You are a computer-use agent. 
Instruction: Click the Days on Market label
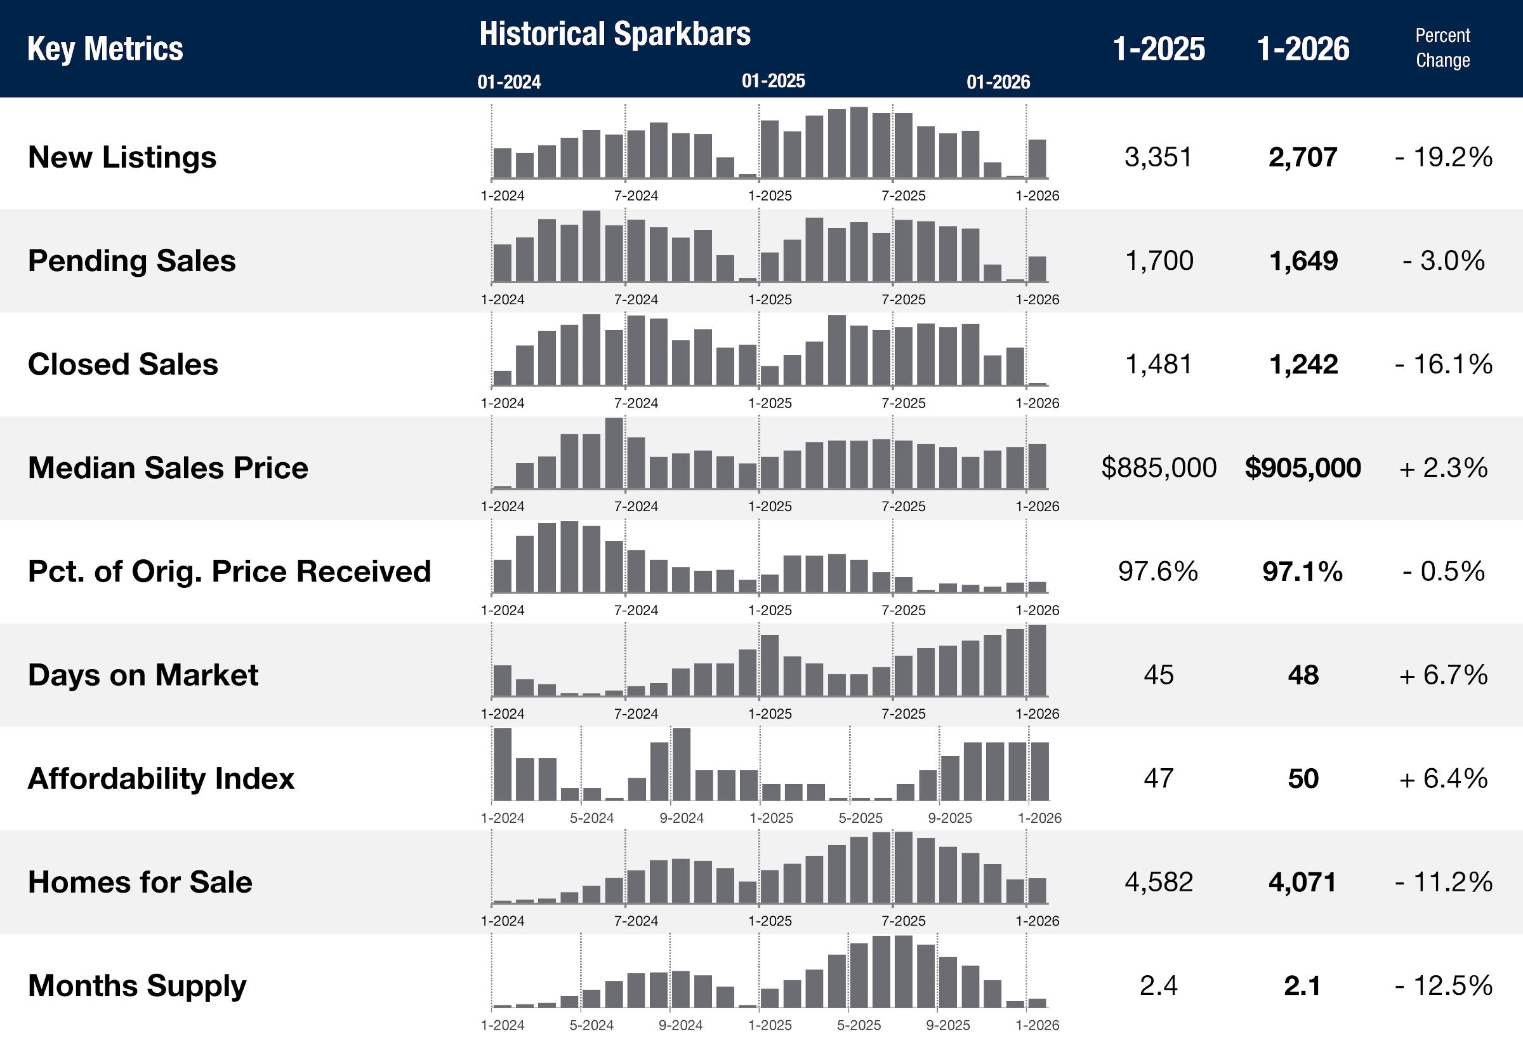pyautogui.click(x=143, y=675)
